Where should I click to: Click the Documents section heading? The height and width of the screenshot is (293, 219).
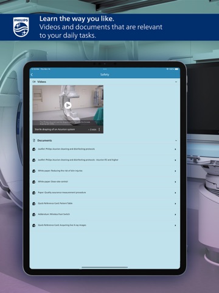pos(44,140)
